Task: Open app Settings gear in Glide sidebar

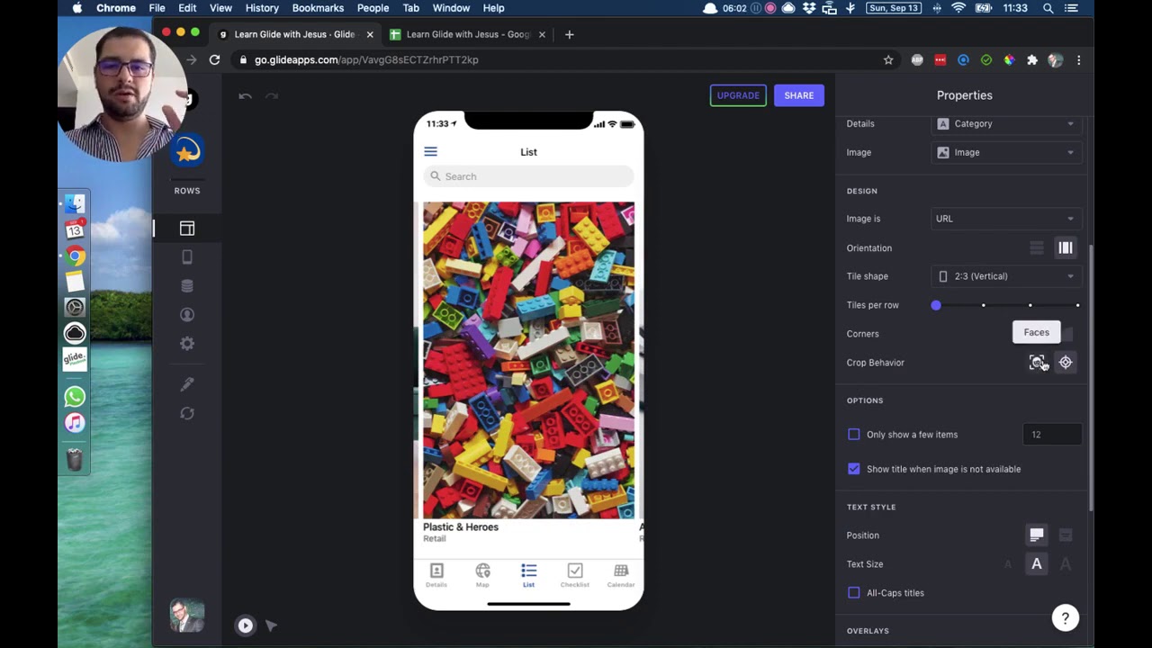Action: [187, 344]
